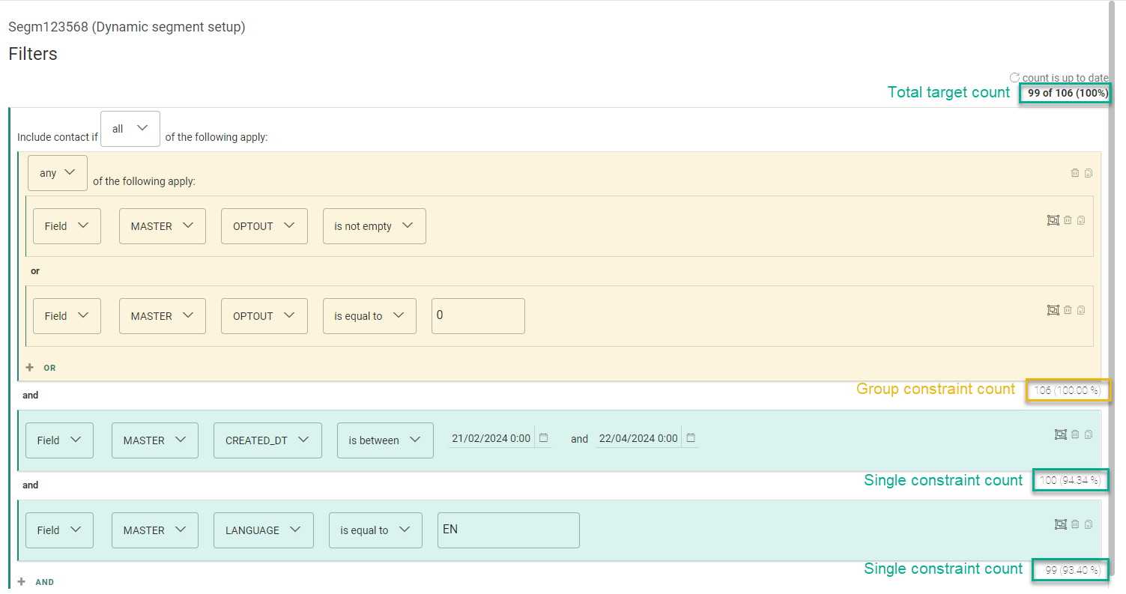This screenshot has width=1126, height=594.
Task: Open the CREATED_DT field dropdown
Action: (x=267, y=440)
